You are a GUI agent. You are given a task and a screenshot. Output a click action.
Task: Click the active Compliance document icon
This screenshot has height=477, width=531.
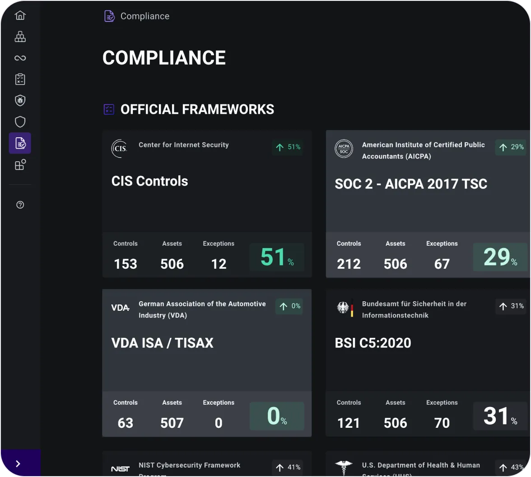(20, 143)
